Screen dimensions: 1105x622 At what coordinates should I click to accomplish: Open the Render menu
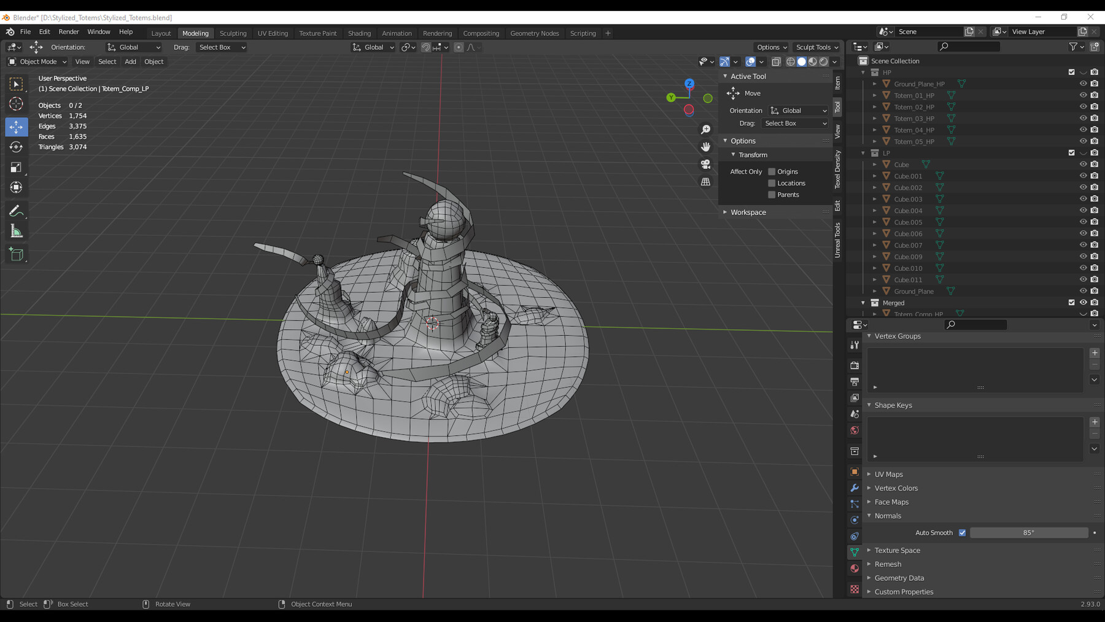pos(69,31)
